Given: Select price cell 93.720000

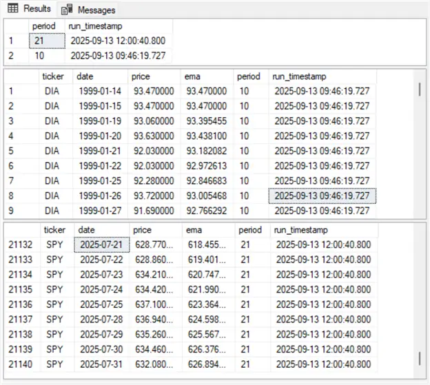Looking at the screenshot, I should click(154, 196).
